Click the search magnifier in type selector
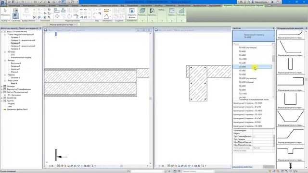The width and height of the screenshot is (308, 173). pos(272,44)
